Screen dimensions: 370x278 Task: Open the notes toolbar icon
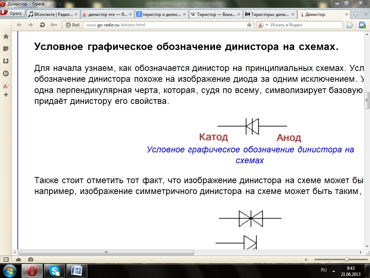[x=350, y=25]
